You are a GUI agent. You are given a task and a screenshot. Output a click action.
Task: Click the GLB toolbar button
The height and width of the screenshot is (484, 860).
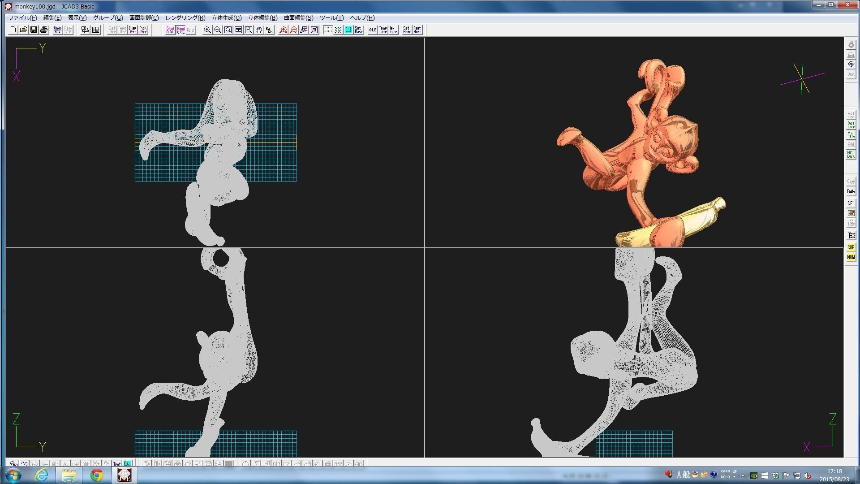pyautogui.click(x=373, y=30)
